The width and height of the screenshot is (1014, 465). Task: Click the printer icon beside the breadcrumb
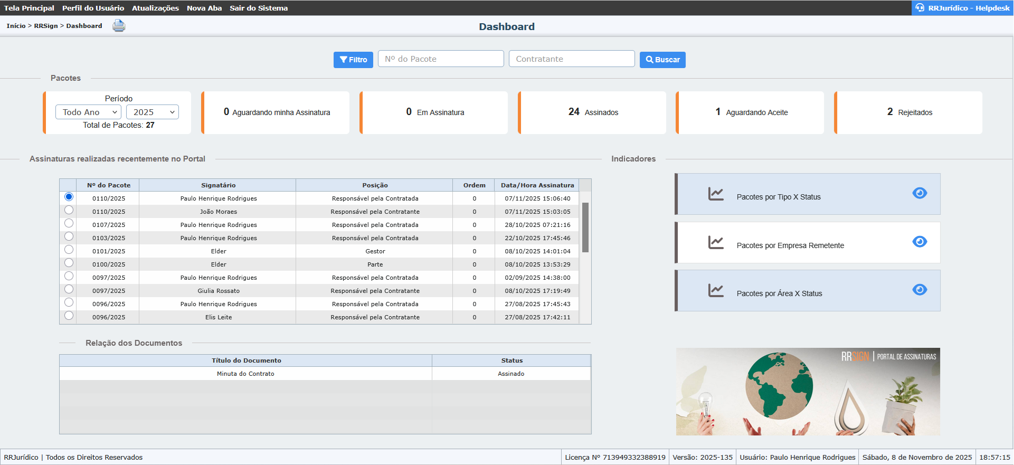coord(119,26)
